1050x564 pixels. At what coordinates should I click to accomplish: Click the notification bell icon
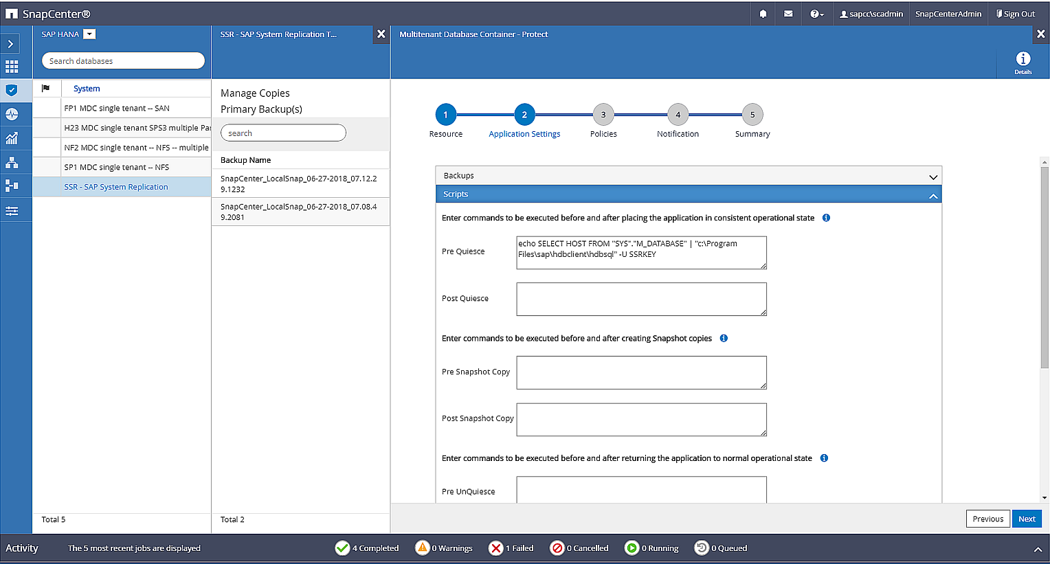click(x=763, y=14)
